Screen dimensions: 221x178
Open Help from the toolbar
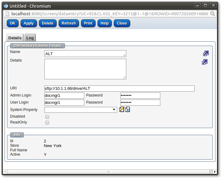(105, 23)
